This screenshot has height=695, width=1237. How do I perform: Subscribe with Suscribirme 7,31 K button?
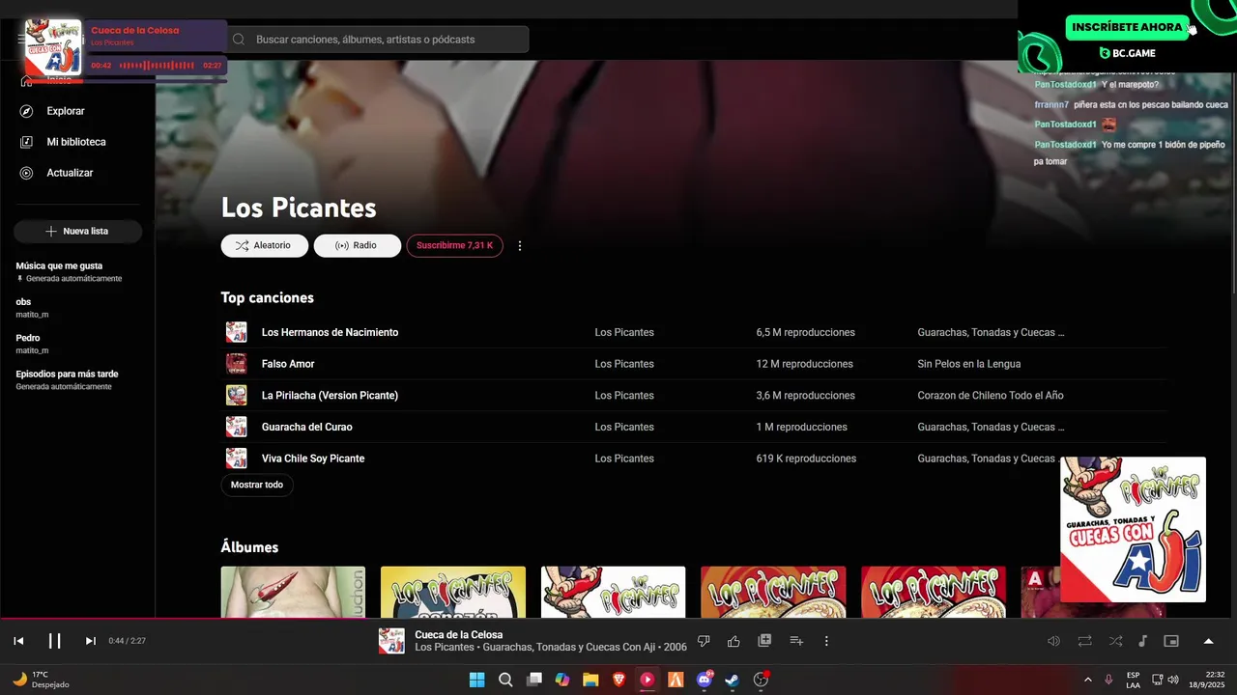point(454,246)
